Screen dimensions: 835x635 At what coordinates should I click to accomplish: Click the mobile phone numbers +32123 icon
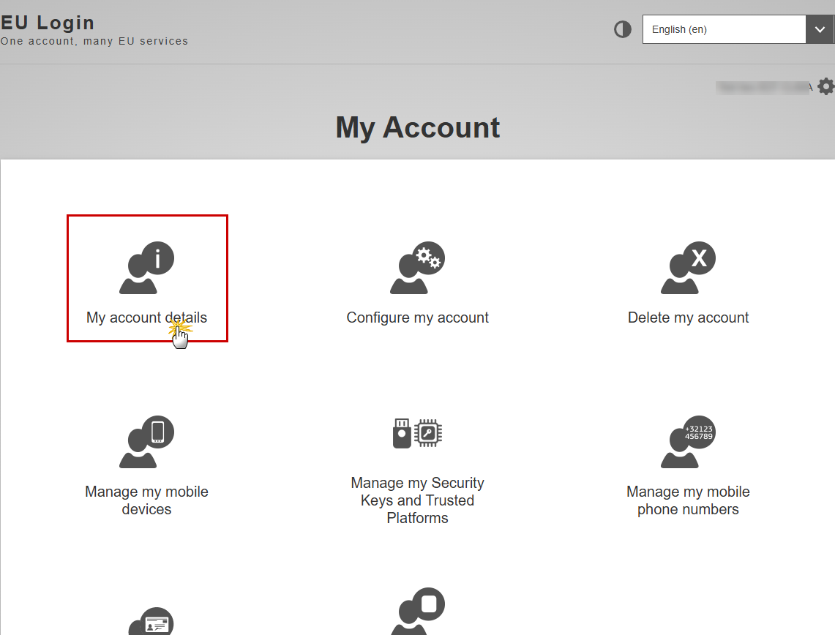(x=688, y=441)
